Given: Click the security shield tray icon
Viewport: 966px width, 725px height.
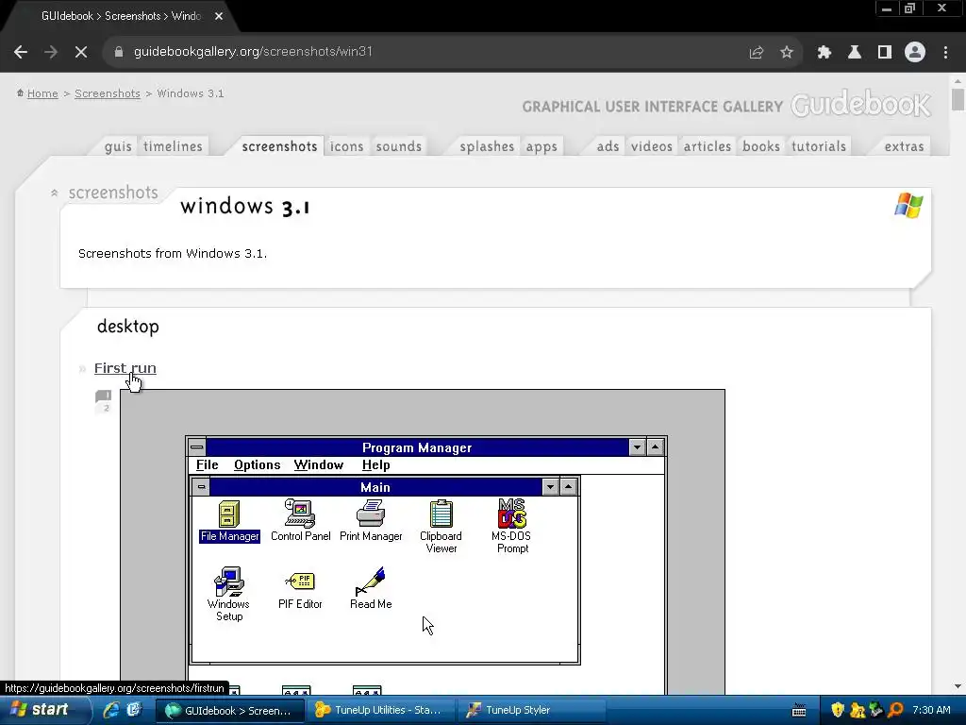Looking at the screenshot, I should pyautogui.click(x=838, y=710).
